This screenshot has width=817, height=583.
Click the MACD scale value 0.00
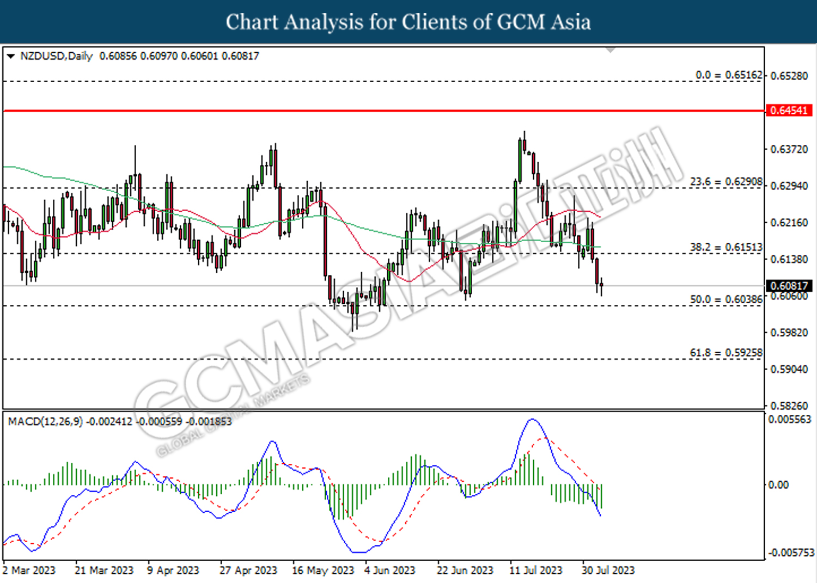coord(778,484)
